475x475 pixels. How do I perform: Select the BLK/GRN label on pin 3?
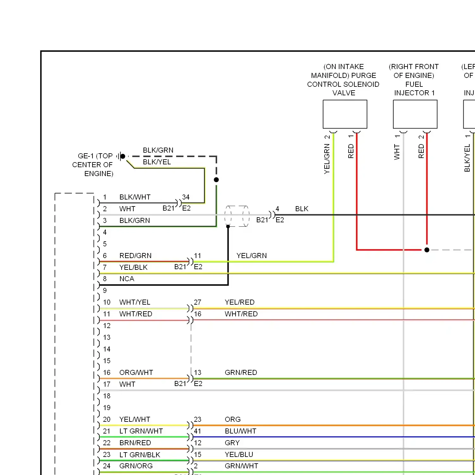pyautogui.click(x=135, y=220)
